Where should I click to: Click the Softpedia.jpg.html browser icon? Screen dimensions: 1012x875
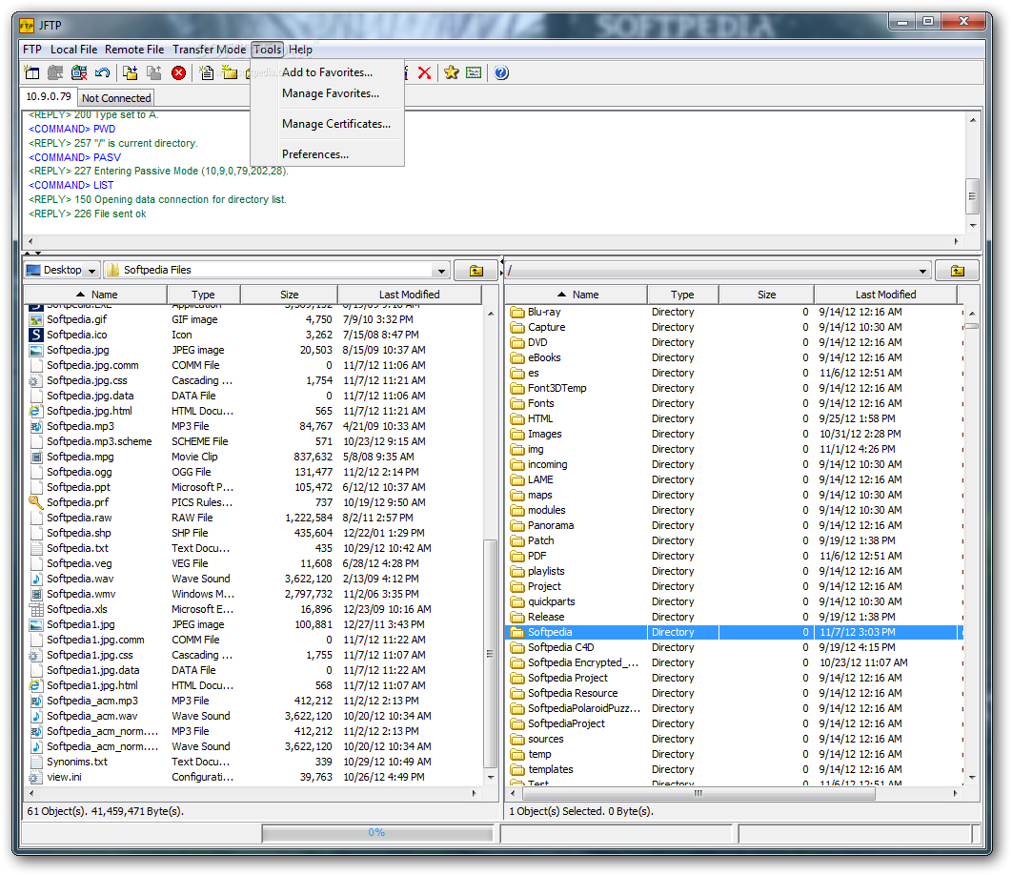point(36,411)
